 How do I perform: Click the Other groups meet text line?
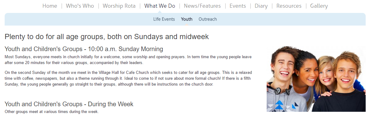[x=52, y=111]
